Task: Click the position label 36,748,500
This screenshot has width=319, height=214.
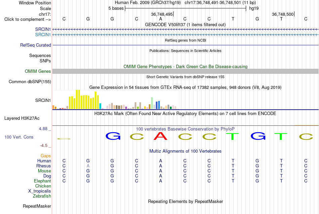Action: (x=283, y=14)
